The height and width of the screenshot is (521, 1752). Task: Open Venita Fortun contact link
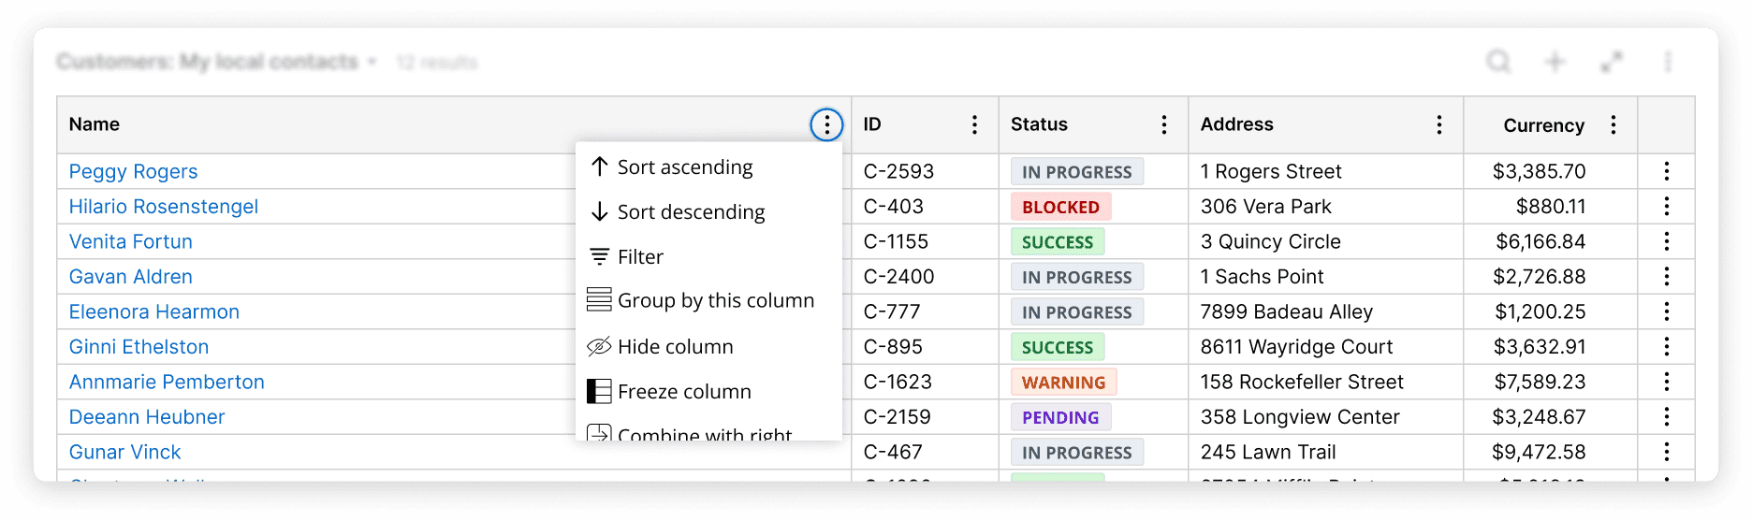click(x=130, y=241)
